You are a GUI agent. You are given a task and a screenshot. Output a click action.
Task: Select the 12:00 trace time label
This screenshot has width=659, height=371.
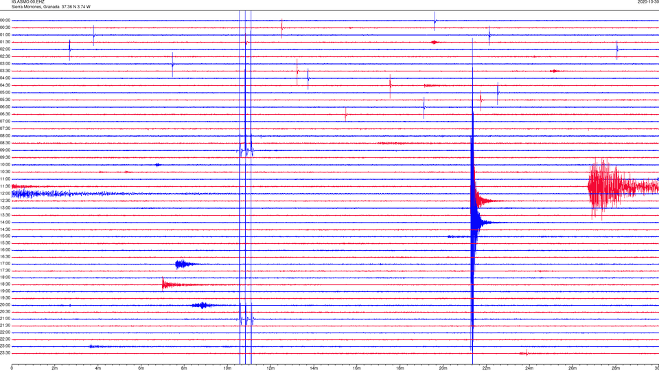tap(5, 194)
